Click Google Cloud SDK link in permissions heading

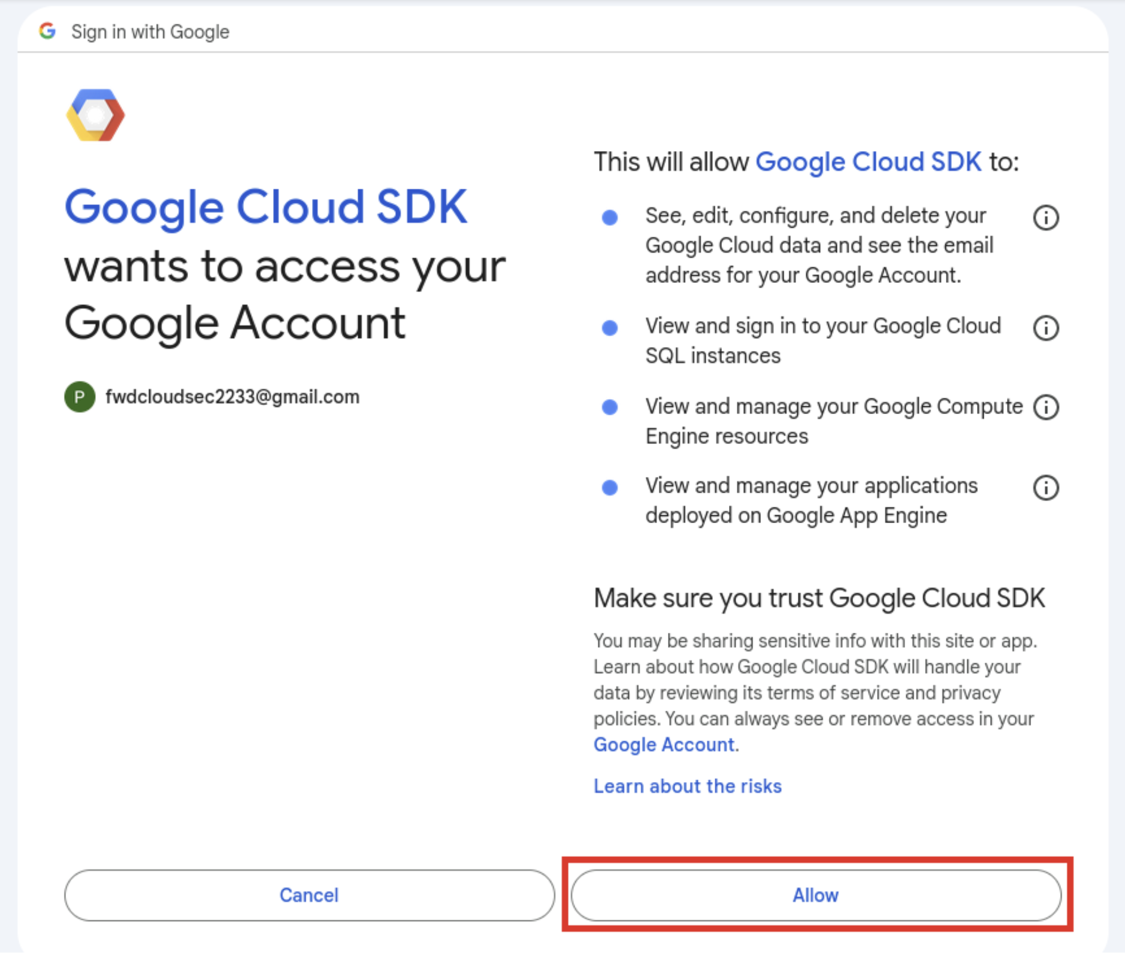pyautogui.click(x=868, y=162)
